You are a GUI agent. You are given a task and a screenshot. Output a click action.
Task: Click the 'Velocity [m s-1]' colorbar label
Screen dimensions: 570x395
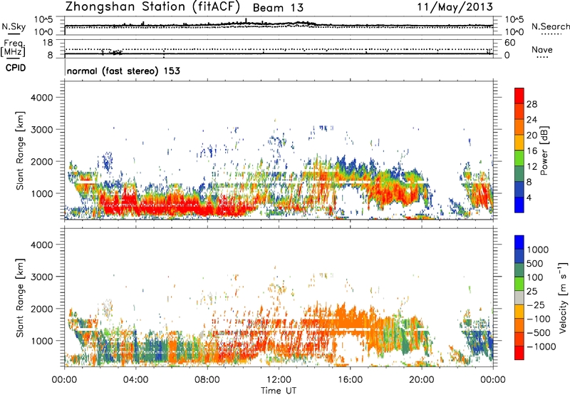click(x=563, y=297)
